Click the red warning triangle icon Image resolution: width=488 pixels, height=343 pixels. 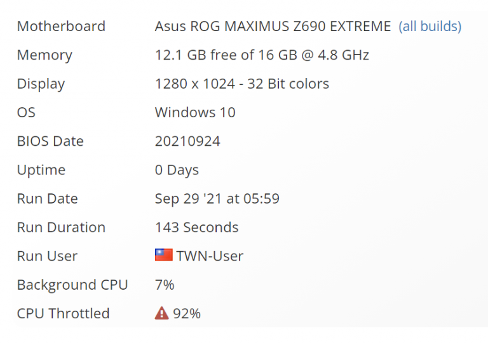(x=162, y=313)
